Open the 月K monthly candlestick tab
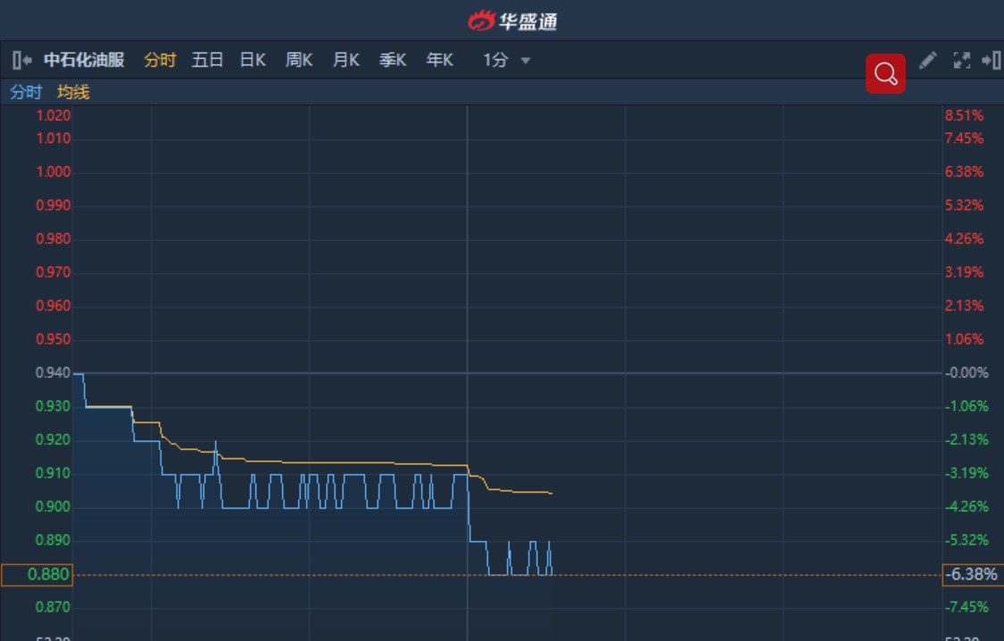1004x641 pixels. pos(345,60)
